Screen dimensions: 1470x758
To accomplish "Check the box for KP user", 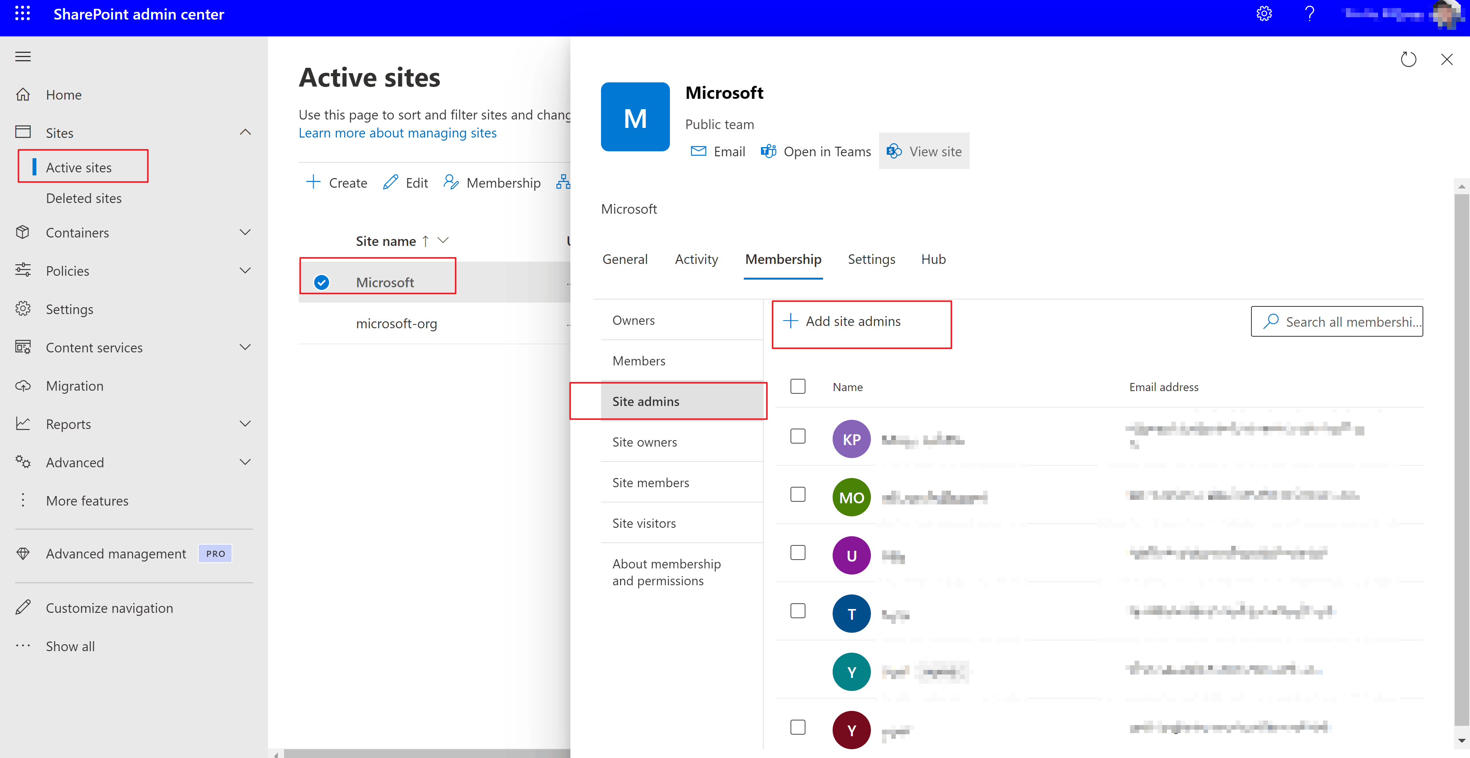I will (798, 436).
